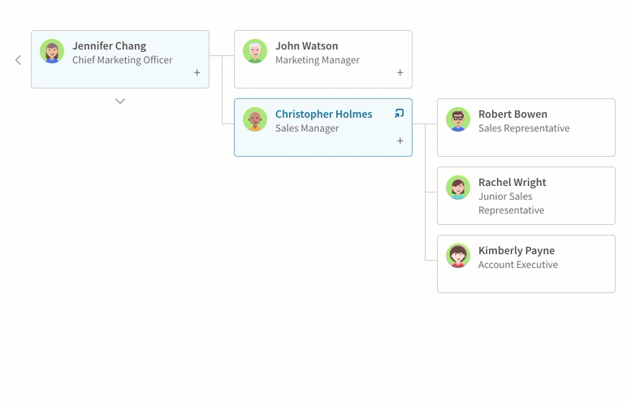The height and width of the screenshot is (402, 627).
Task: Click Jennifer Chang's avatar icon
Action: 52,51
